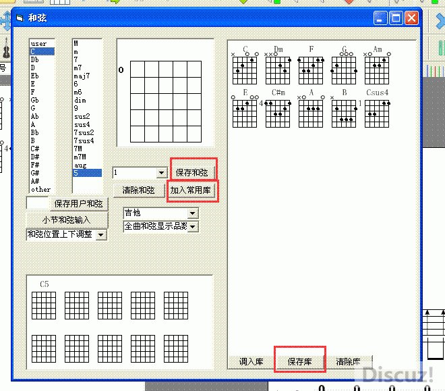The height and width of the screenshot is (391, 445).
Task: Select 'other' in root note list
Action: 42,189
